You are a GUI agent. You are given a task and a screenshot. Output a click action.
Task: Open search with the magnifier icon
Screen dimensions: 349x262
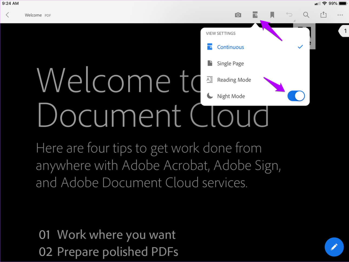point(306,15)
